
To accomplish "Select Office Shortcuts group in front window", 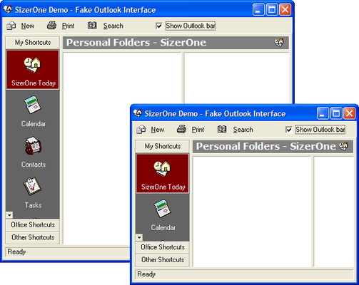I will click(163, 247).
